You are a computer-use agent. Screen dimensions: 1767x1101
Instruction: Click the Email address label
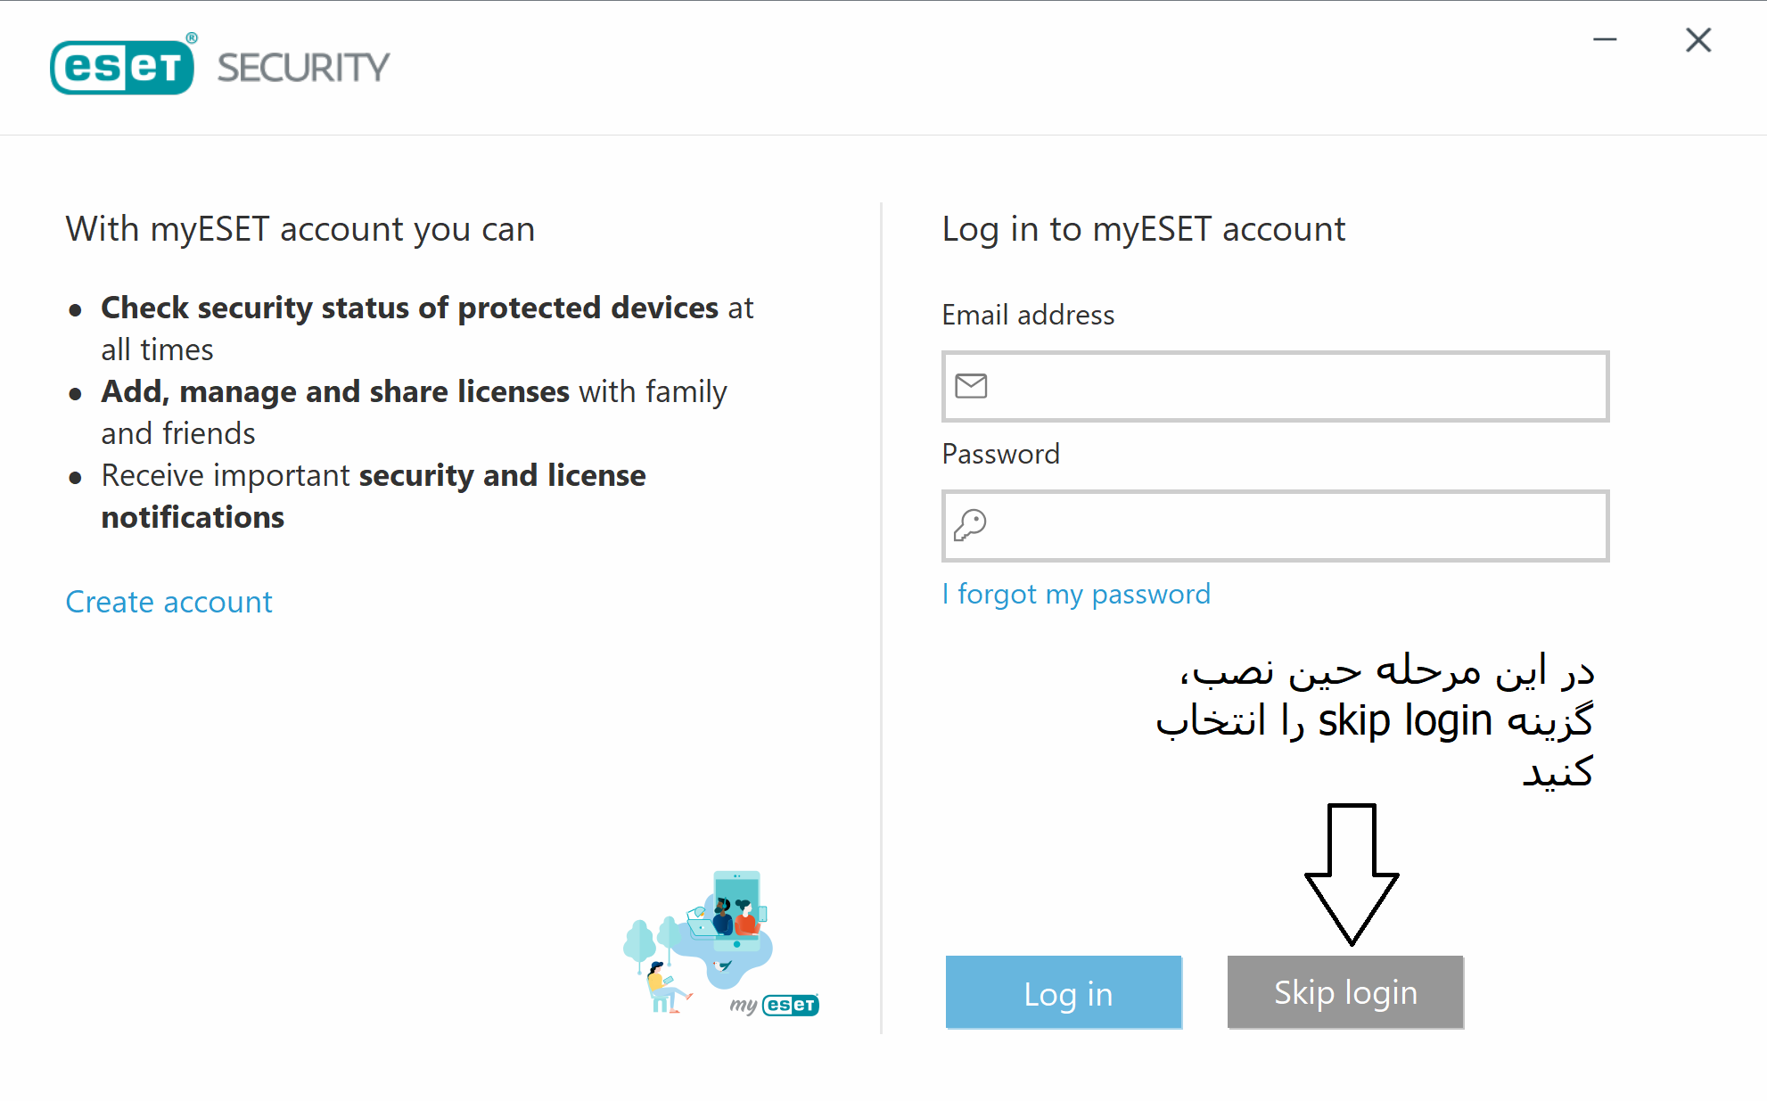pos(1028,315)
